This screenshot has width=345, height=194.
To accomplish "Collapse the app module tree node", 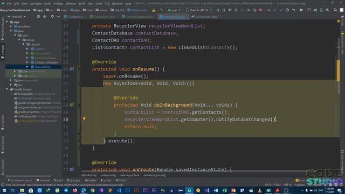I will click(x=7, y=22).
